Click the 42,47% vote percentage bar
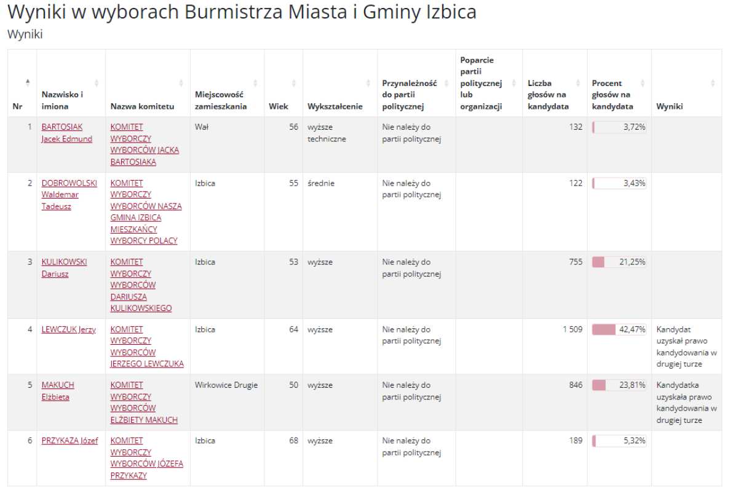 (618, 329)
